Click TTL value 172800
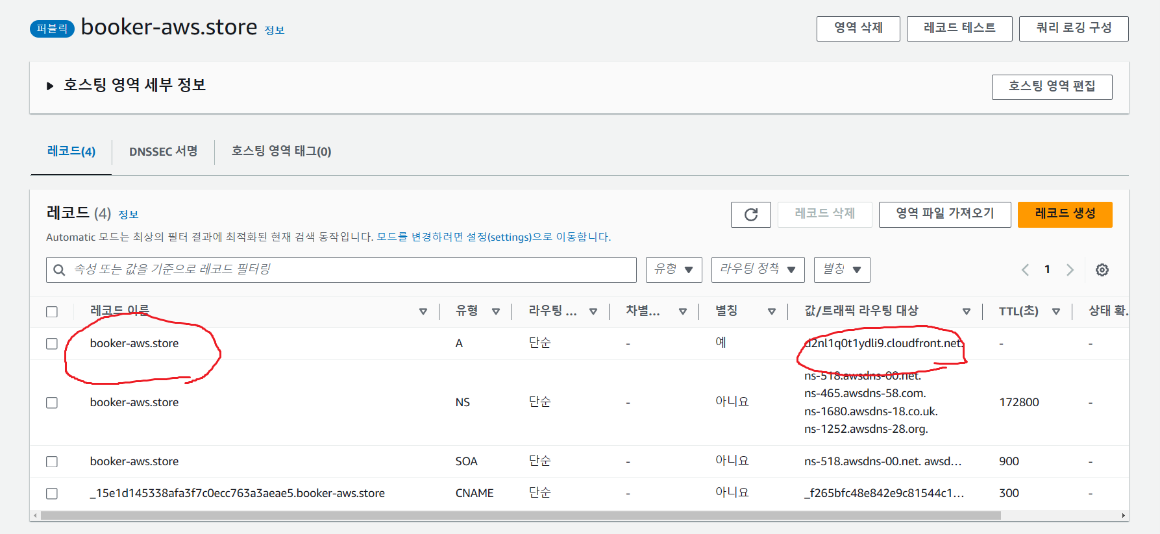 [x=1019, y=402]
